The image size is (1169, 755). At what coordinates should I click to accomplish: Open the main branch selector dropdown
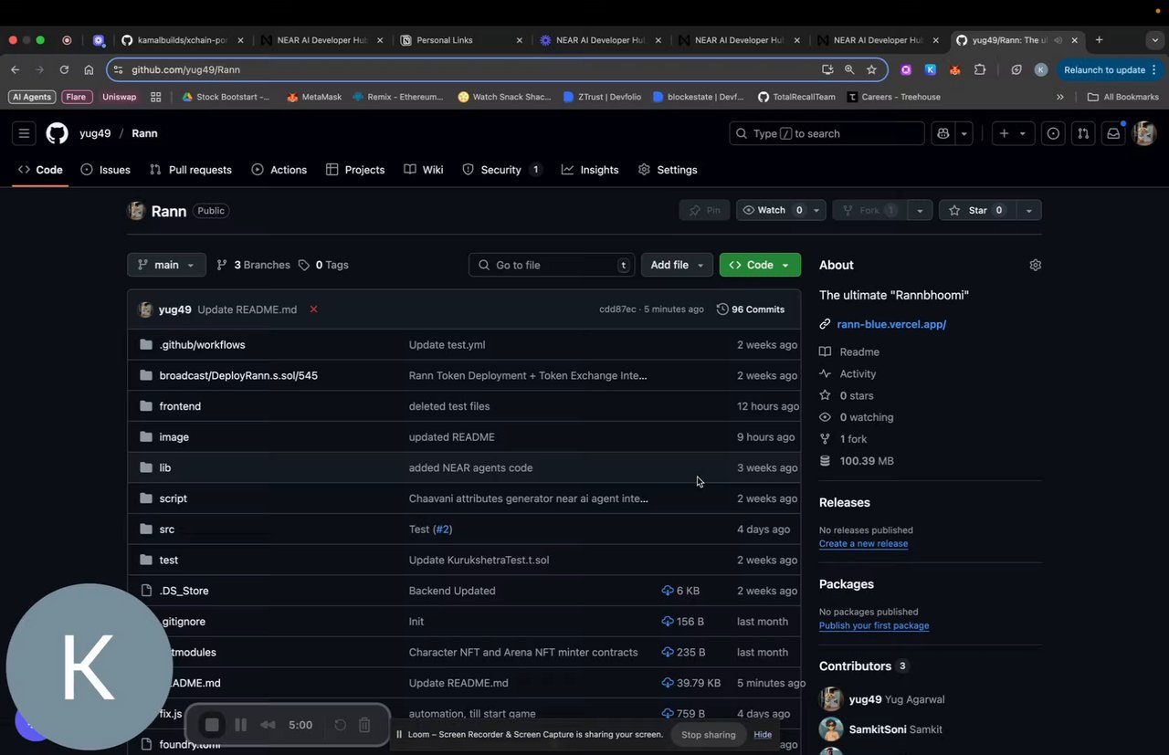166,265
